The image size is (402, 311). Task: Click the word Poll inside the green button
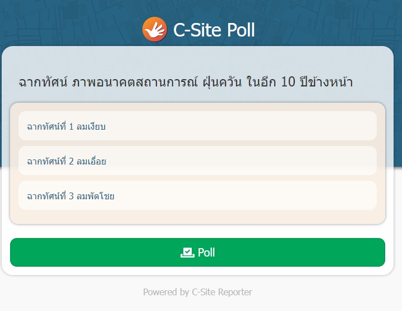click(206, 253)
